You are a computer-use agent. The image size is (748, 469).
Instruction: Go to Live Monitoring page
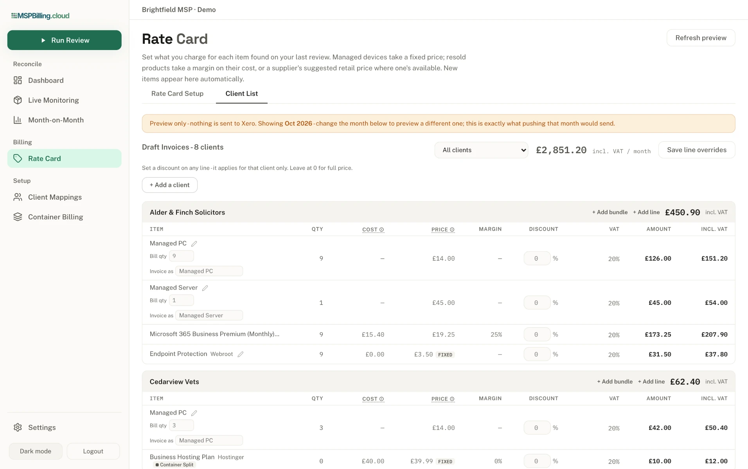click(64, 100)
